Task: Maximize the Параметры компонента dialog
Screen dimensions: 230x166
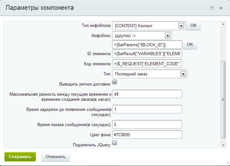Action: point(212,8)
